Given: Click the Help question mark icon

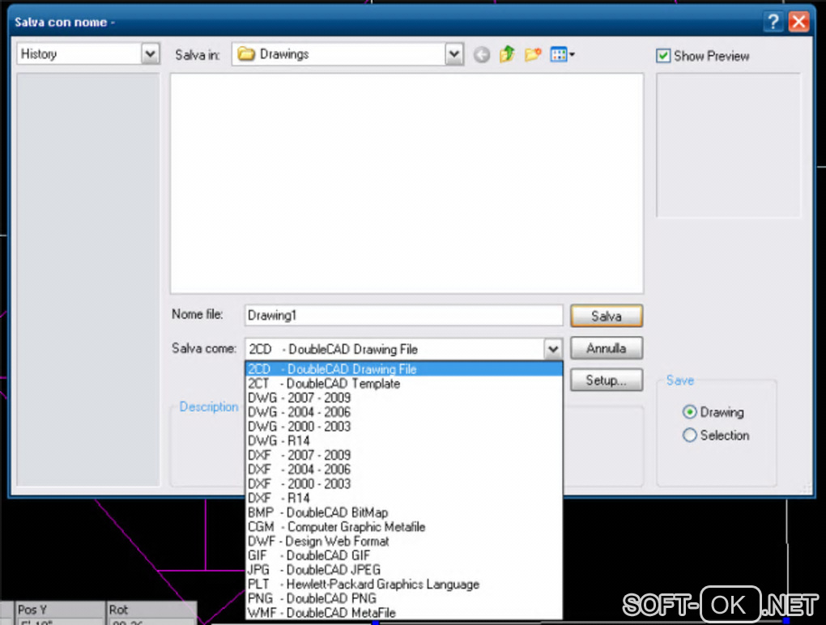Looking at the screenshot, I should point(773,22).
